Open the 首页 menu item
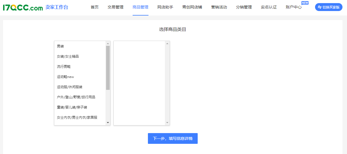347x154 pixels. [95, 7]
